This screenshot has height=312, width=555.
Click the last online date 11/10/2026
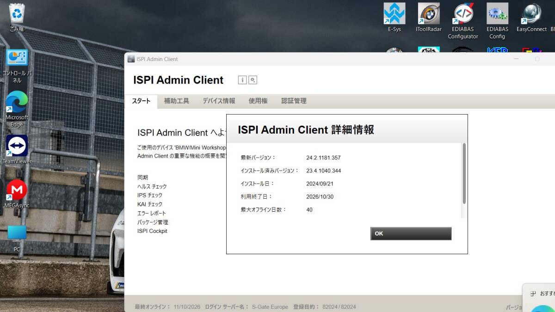[187, 307]
